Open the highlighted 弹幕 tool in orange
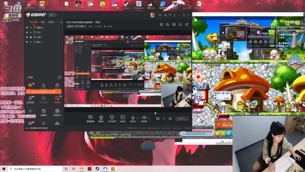This screenshot has height=172, width=305. coord(57,99)
